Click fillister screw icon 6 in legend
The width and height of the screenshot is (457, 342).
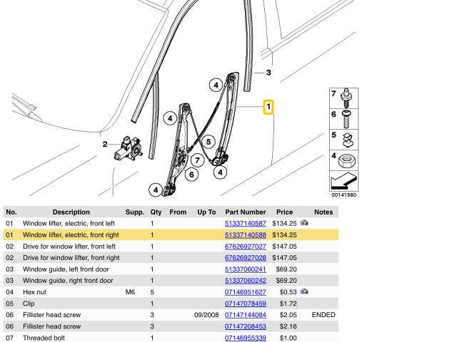tap(348, 115)
